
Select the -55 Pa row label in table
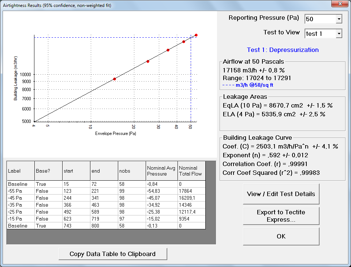click(x=15, y=191)
